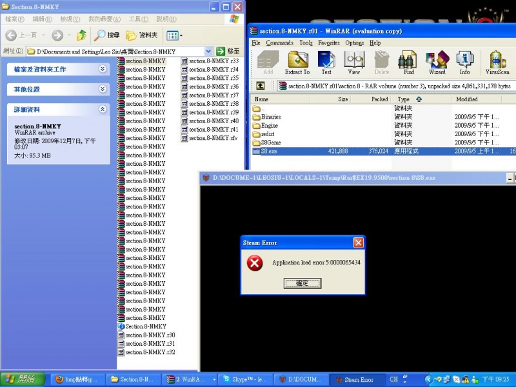This screenshot has height=387, width=516.
Task: Run VirusScan from WinRAR toolbar
Action: click(x=497, y=63)
